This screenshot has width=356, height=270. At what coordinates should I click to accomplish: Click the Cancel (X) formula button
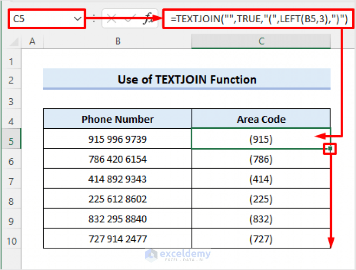(111, 19)
